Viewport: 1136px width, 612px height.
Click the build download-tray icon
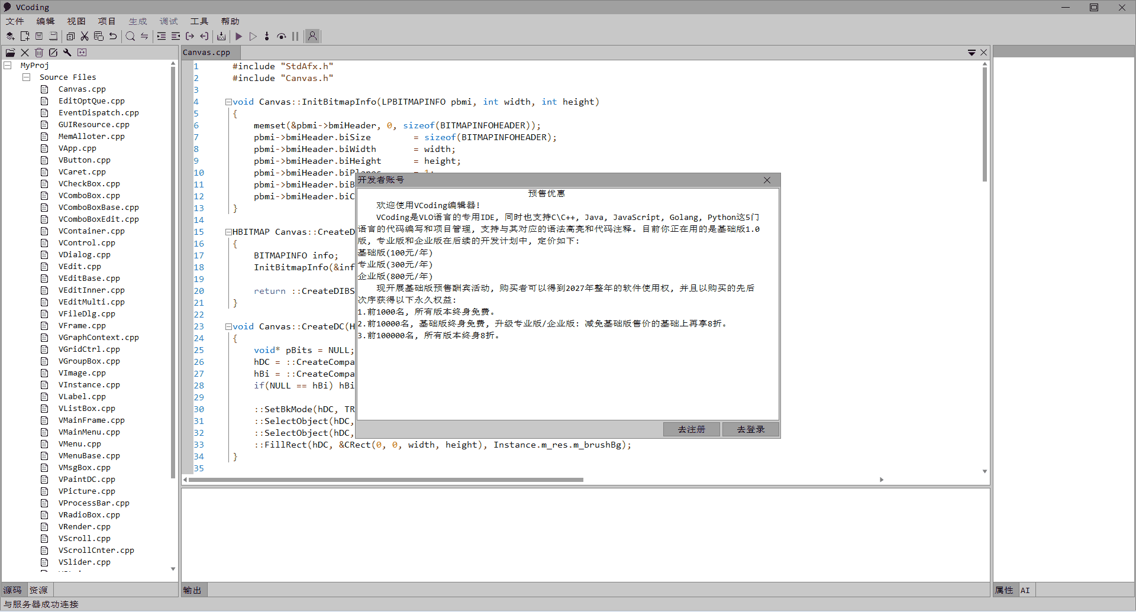[221, 36]
